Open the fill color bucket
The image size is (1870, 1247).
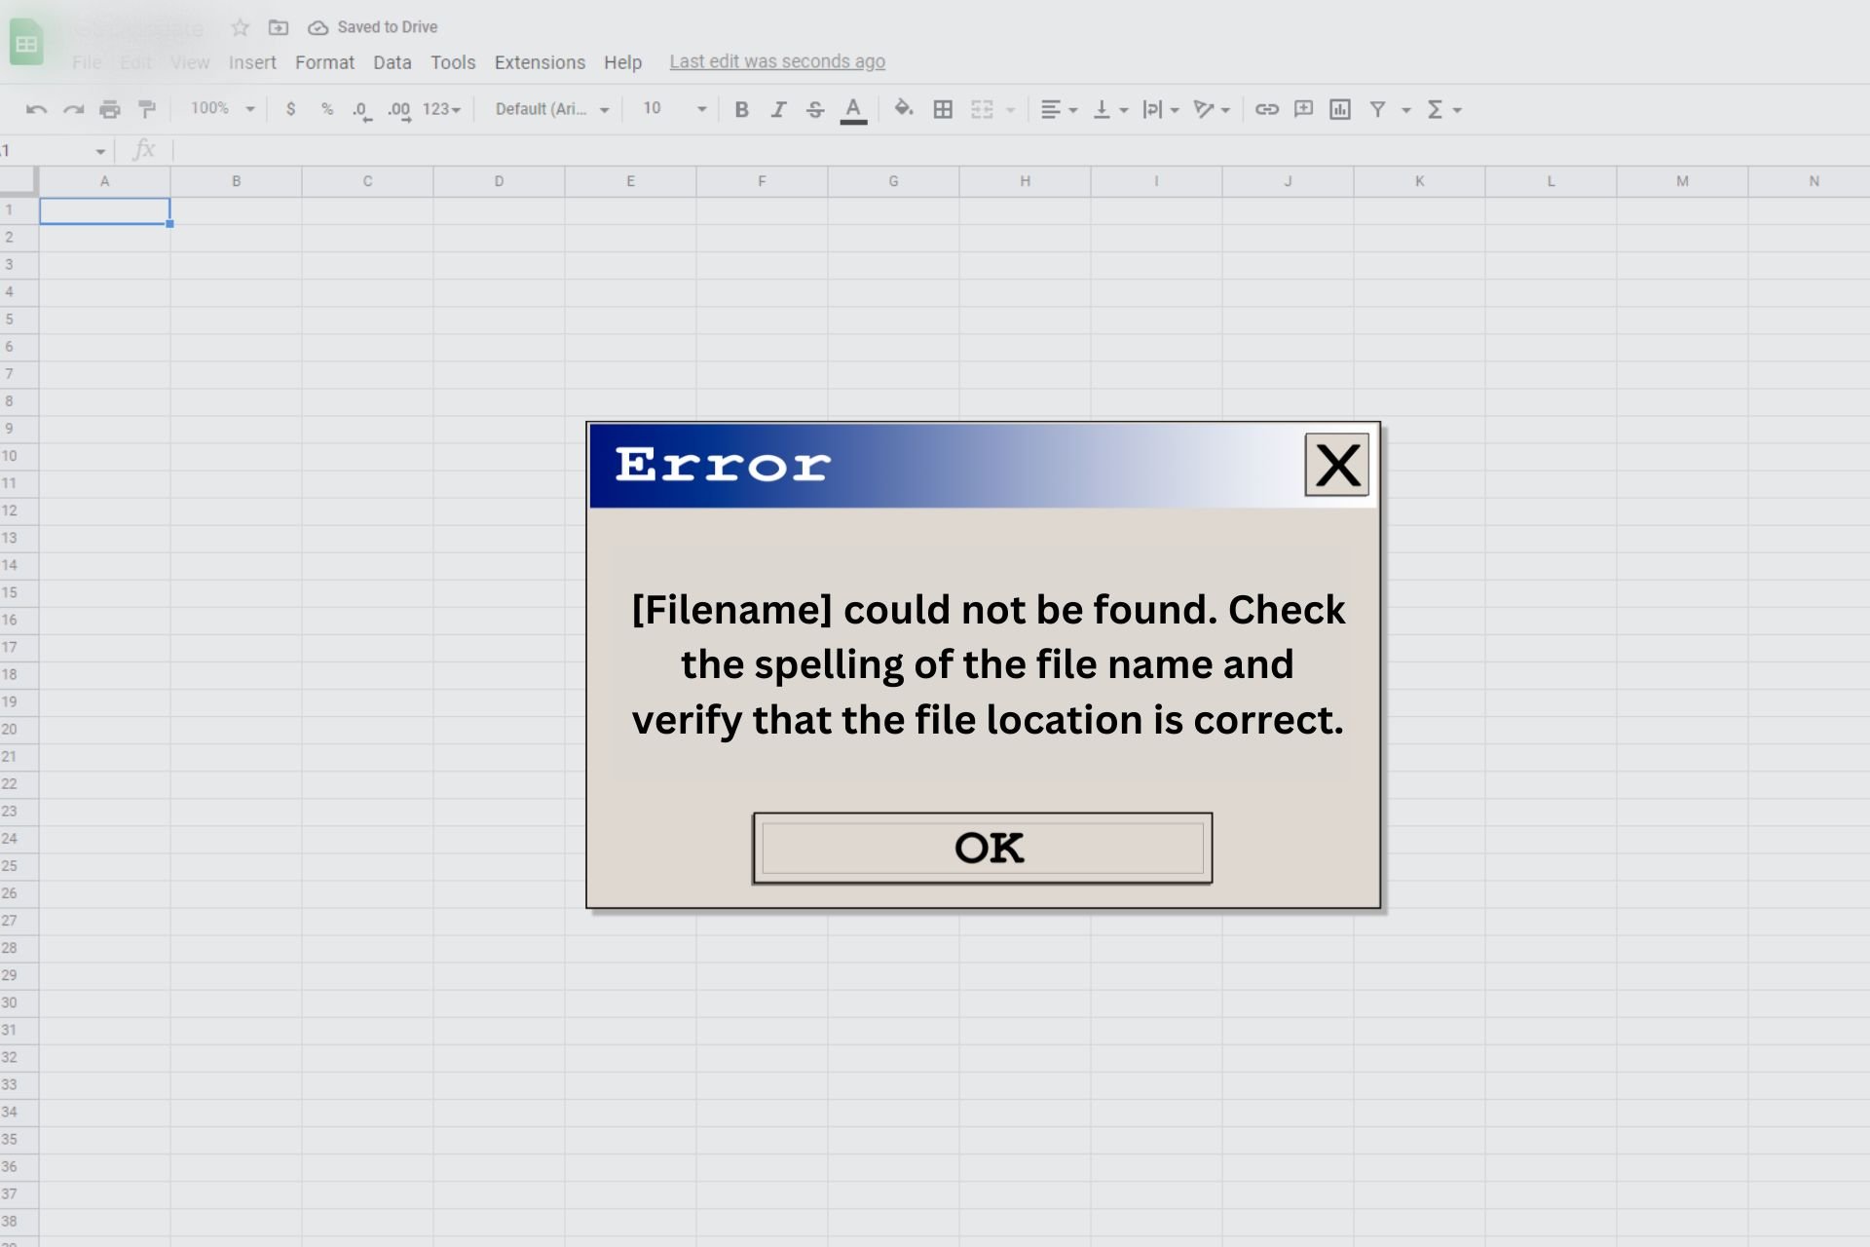coord(904,108)
